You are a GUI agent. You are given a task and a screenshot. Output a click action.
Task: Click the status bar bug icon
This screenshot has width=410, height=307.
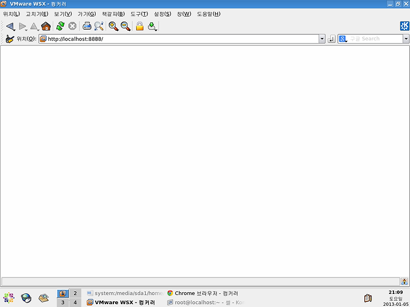[404, 281]
